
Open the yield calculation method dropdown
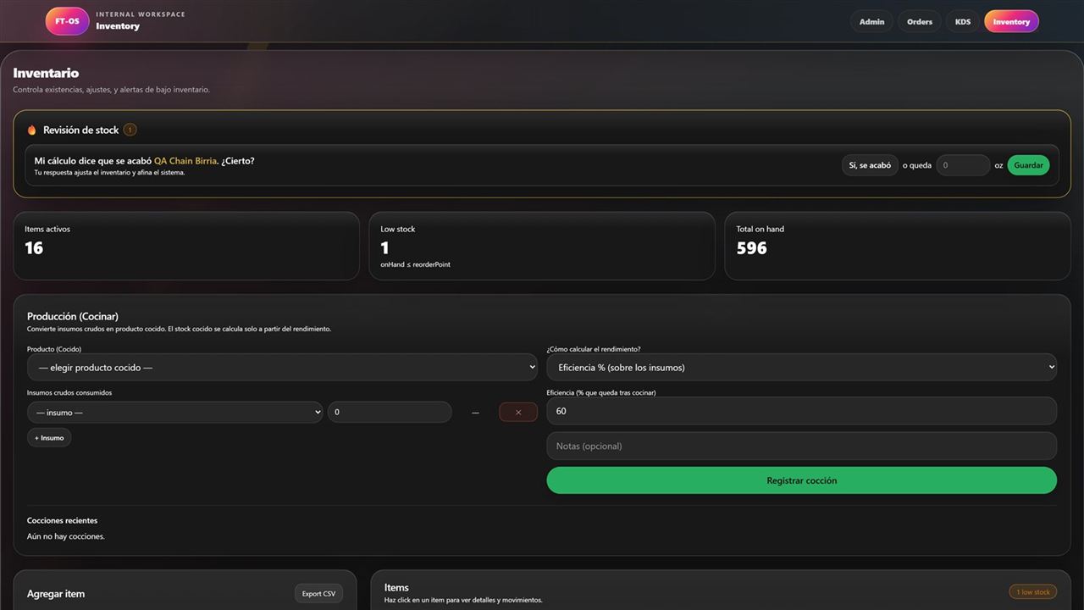[801, 368]
